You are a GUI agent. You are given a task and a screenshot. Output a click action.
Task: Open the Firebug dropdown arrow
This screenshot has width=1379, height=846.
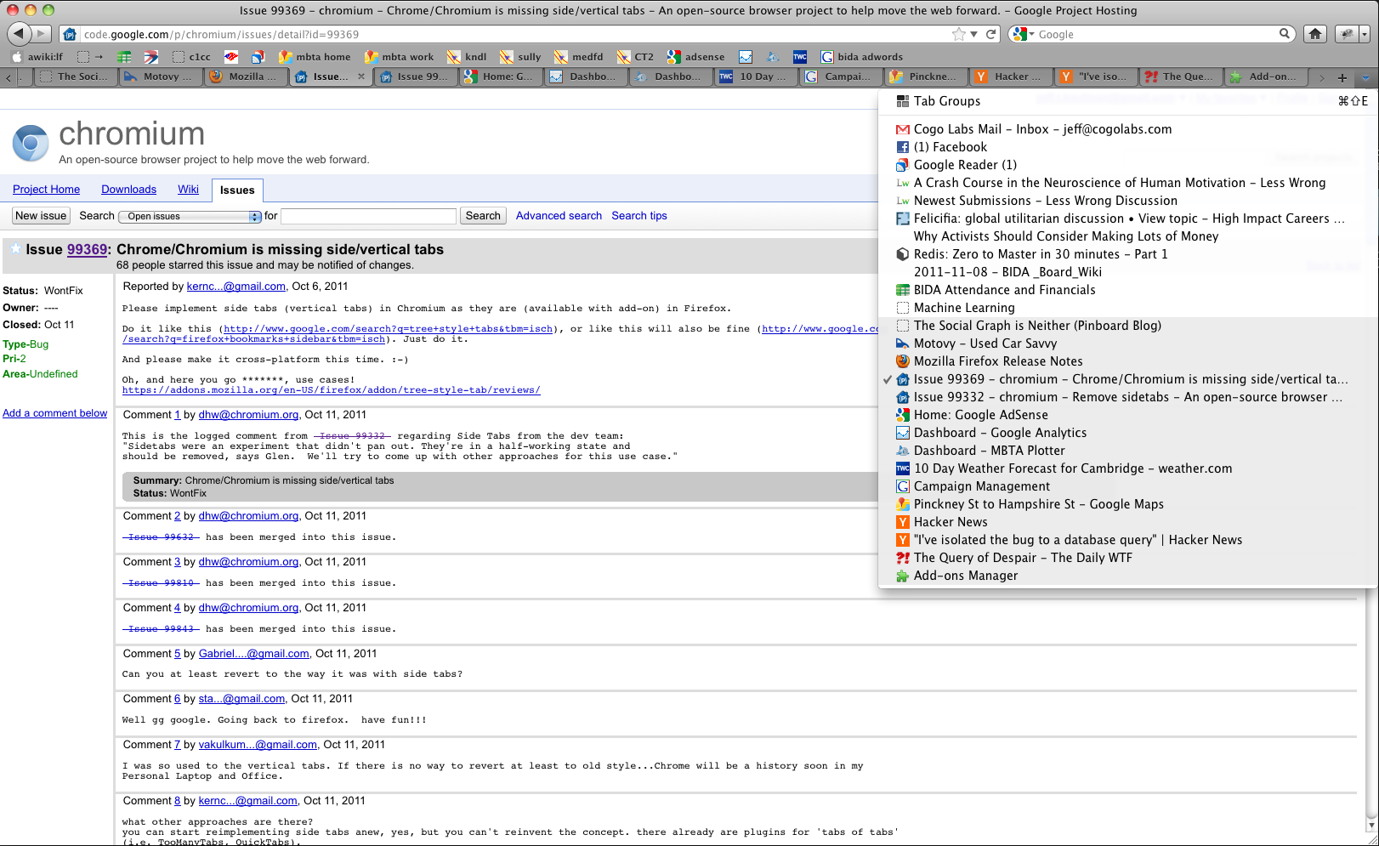click(1365, 34)
